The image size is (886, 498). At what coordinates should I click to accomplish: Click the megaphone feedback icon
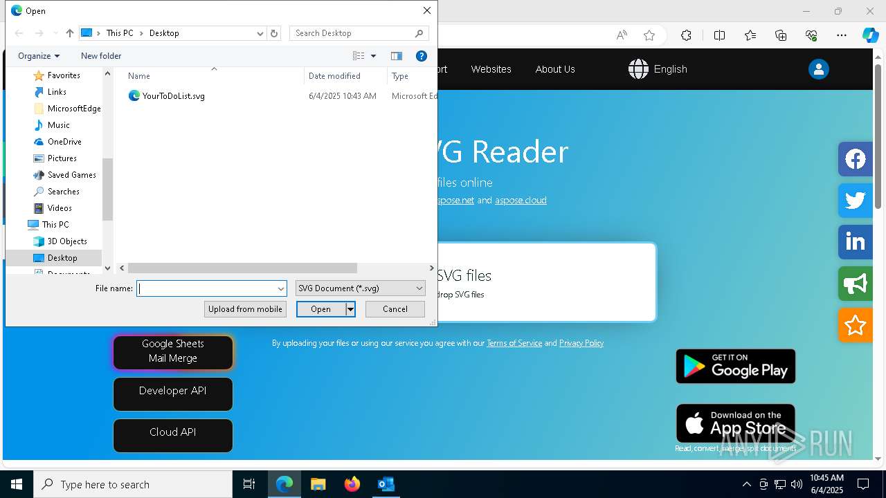[x=856, y=284]
